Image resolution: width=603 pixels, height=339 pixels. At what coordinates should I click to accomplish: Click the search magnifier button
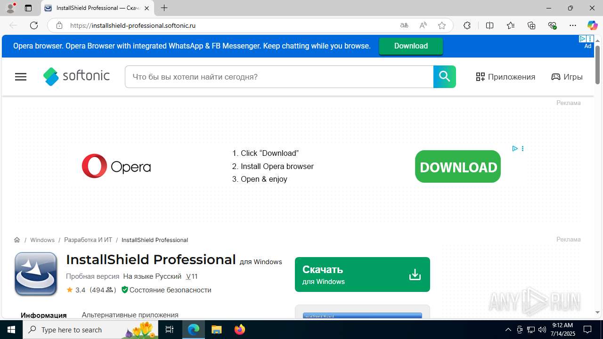(445, 77)
